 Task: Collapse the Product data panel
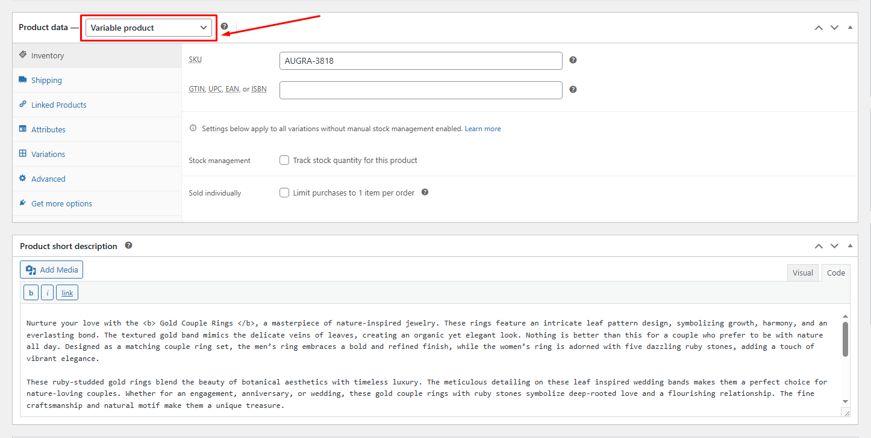pos(850,28)
